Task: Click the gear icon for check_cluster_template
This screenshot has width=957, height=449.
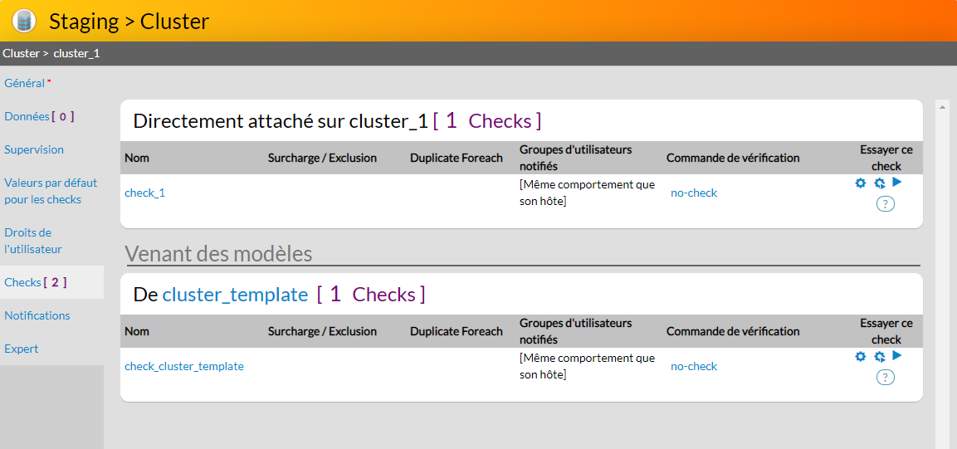Action: pos(861,357)
